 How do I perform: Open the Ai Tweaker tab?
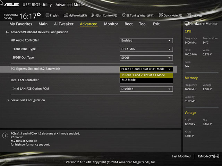64,24
